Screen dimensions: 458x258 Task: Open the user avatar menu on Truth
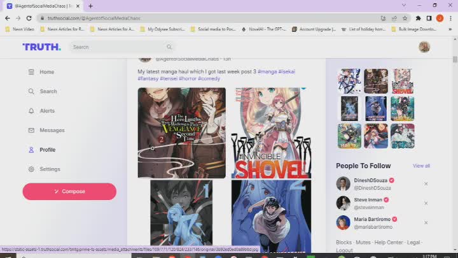(424, 47)
